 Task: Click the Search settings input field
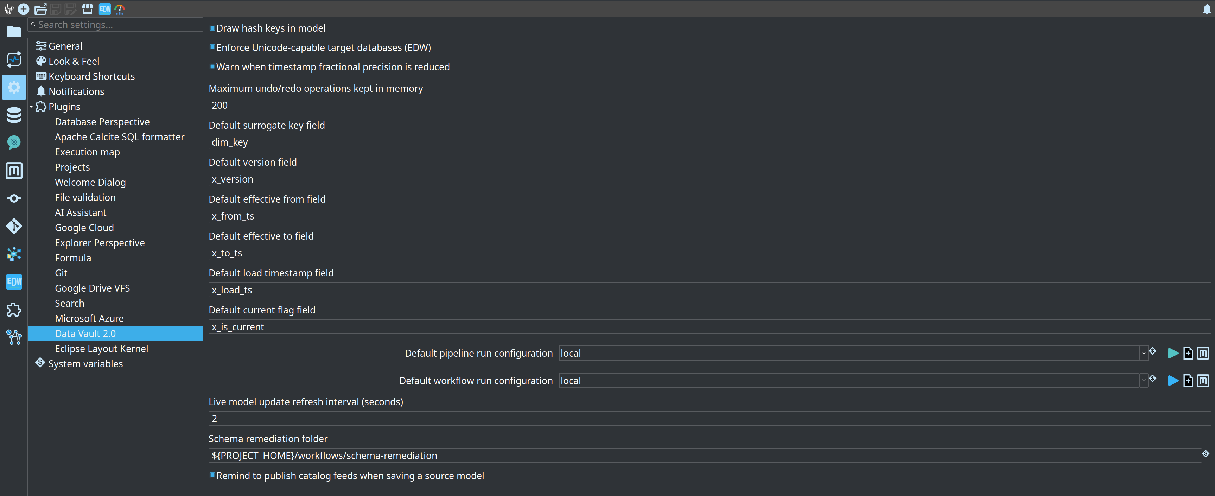pos(116,25)
